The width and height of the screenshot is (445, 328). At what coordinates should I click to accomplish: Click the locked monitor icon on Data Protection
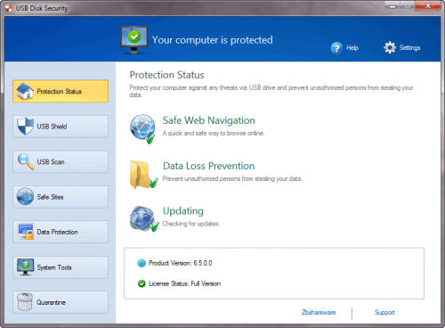point(26,232)
